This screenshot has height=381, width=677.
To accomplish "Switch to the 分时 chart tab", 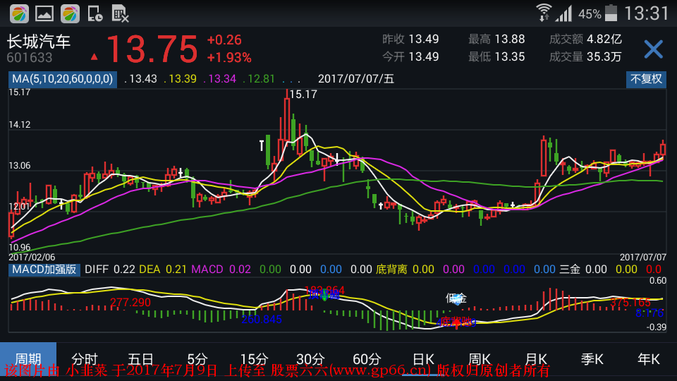I will (x=85, y=359).
